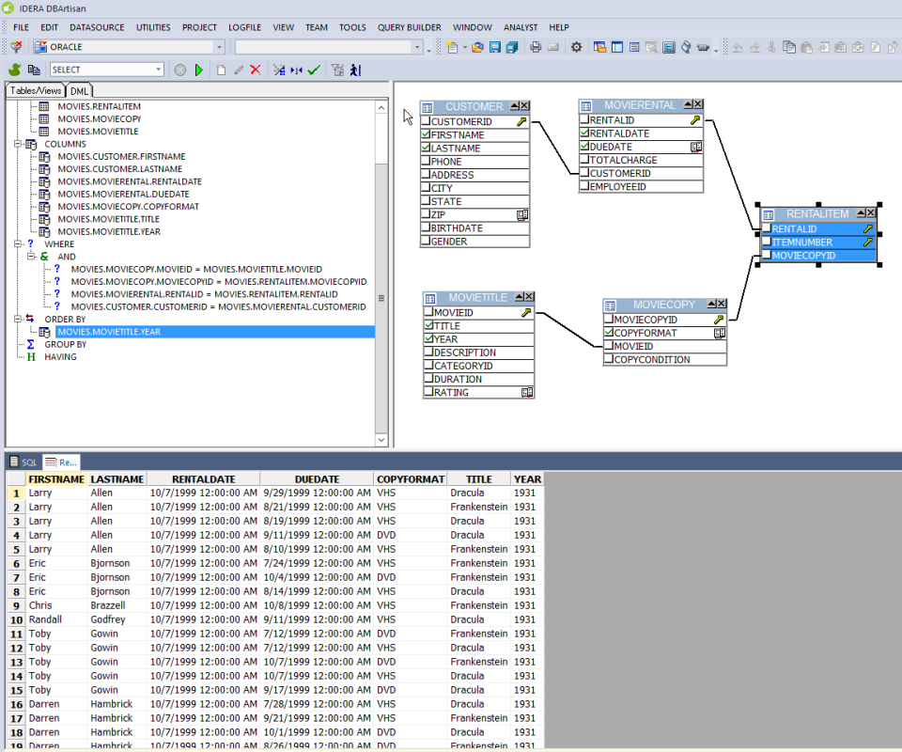
Task: Open the QUERY BUILDER menu
Action: point(409,27)
